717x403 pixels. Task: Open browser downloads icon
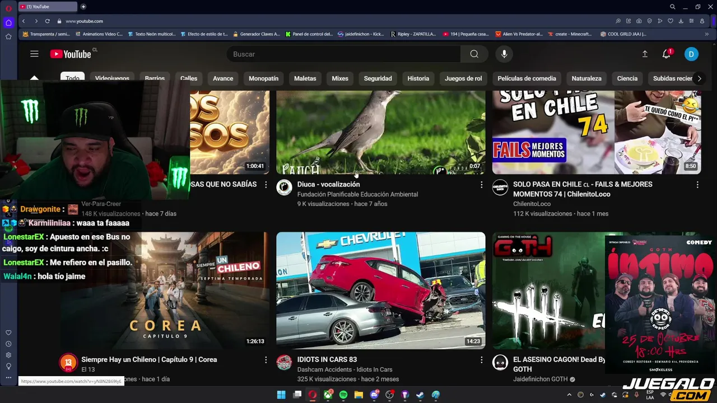point(681,21)
